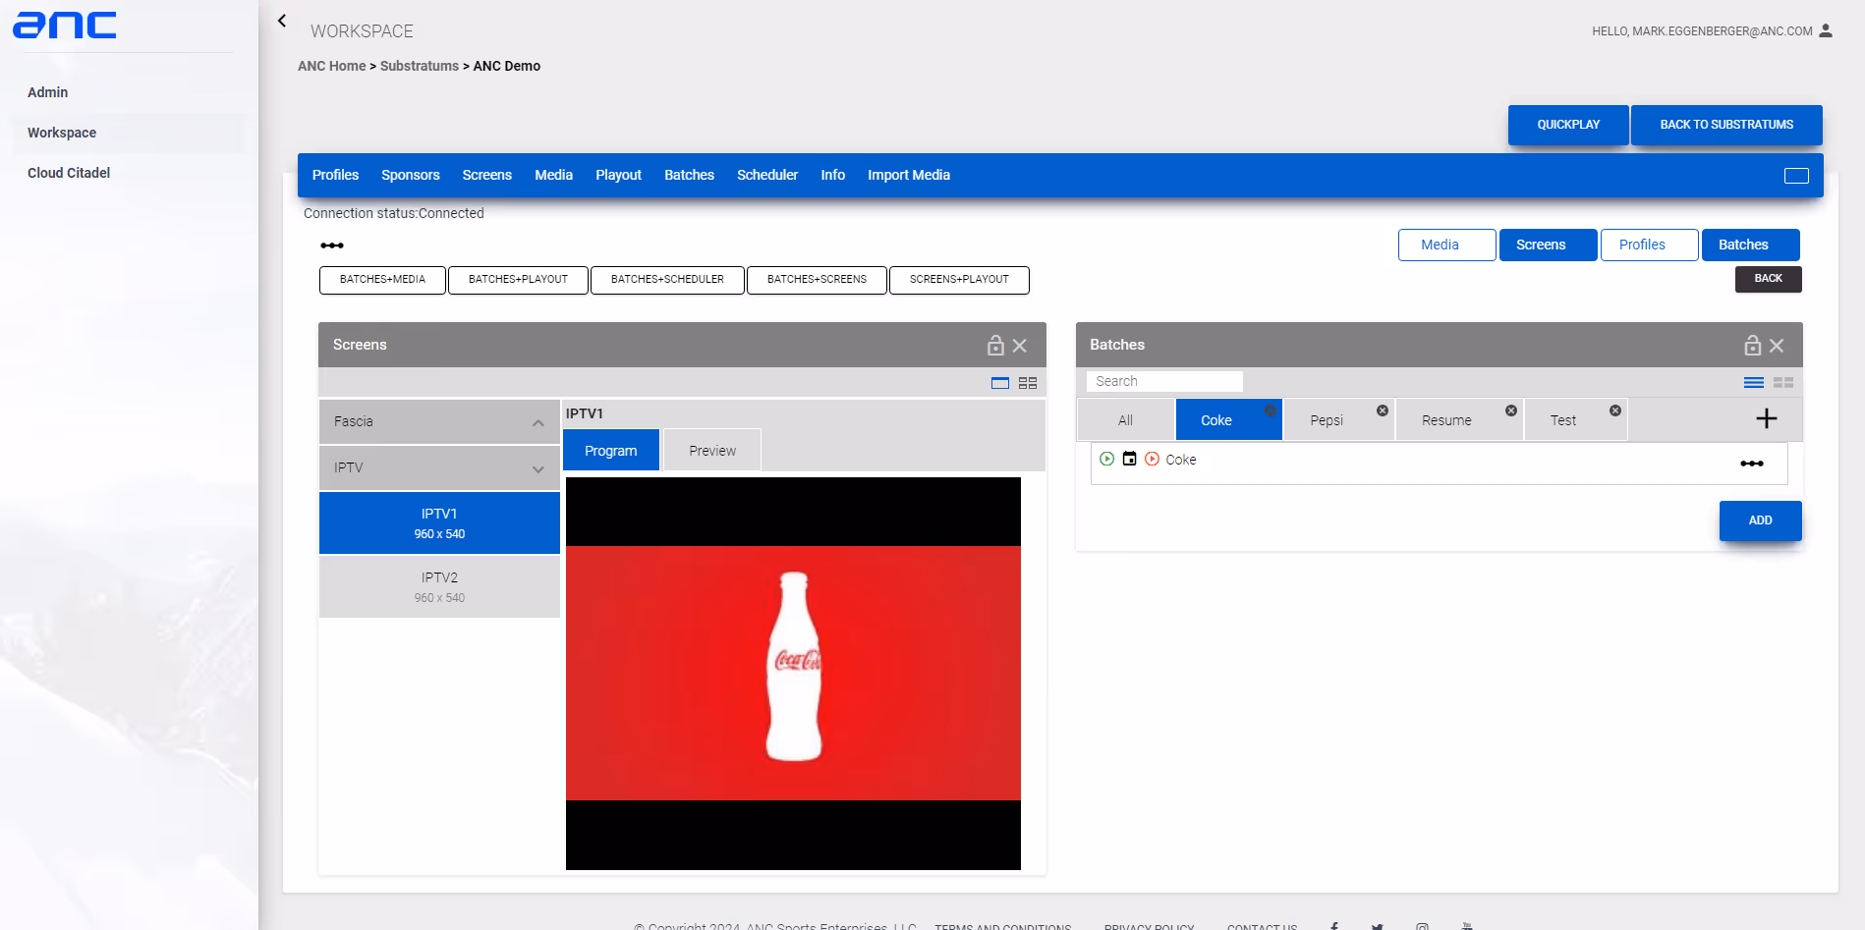Click the dark BACK button
Screen dimensions: 1865x930
click(x=1769, y=279)
